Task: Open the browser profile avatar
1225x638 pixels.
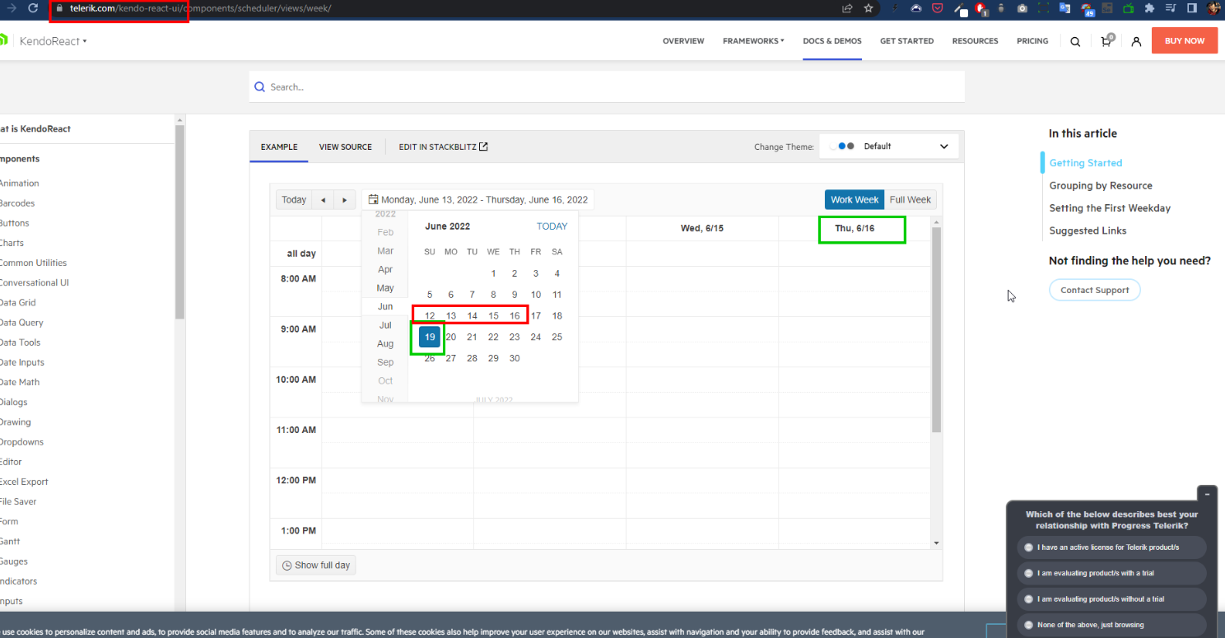Action: coord(1213,8)
